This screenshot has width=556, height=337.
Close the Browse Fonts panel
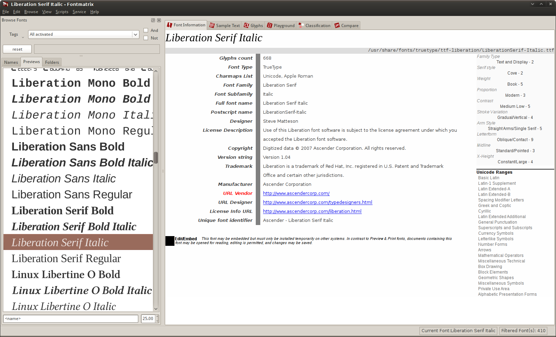click(159, 20)
